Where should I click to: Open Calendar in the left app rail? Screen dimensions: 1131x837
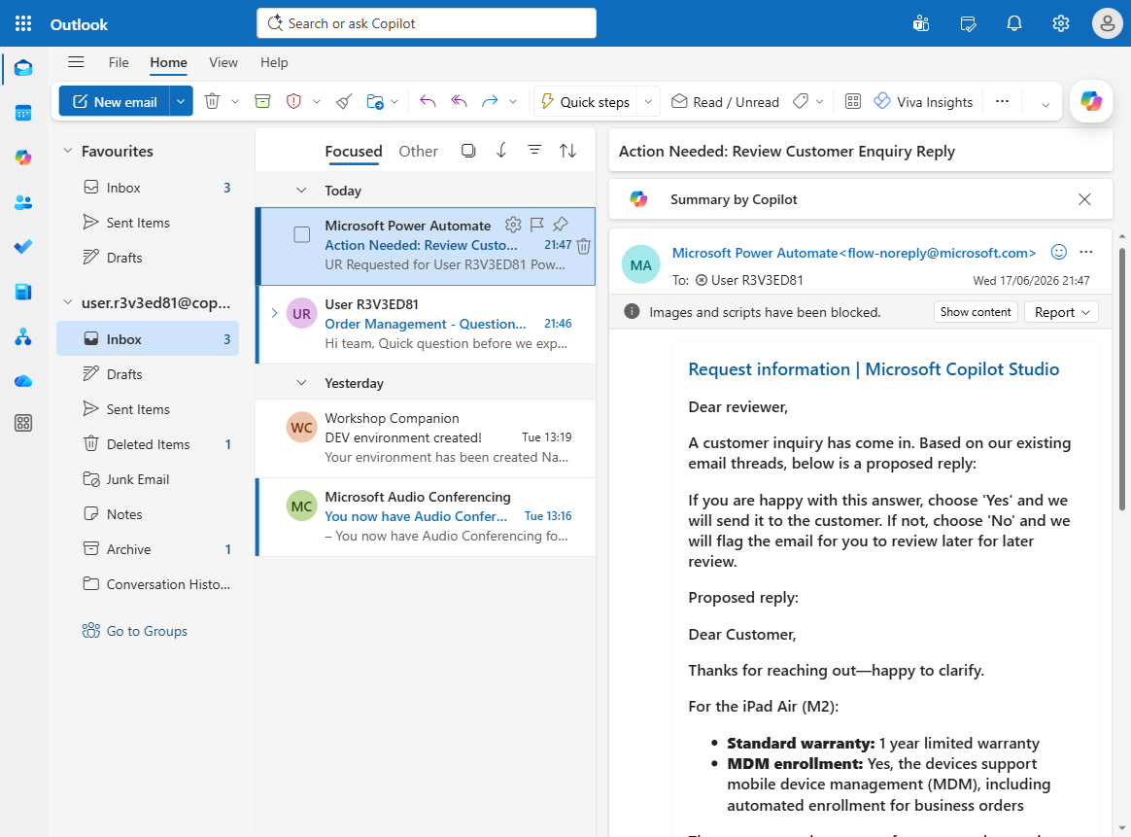click(23, 114)
